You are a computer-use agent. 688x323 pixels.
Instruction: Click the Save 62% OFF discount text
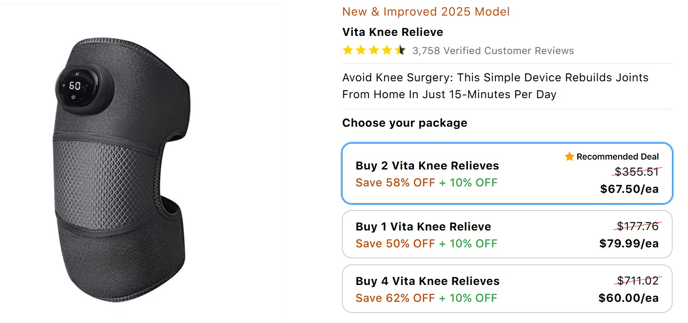[395, 298]
